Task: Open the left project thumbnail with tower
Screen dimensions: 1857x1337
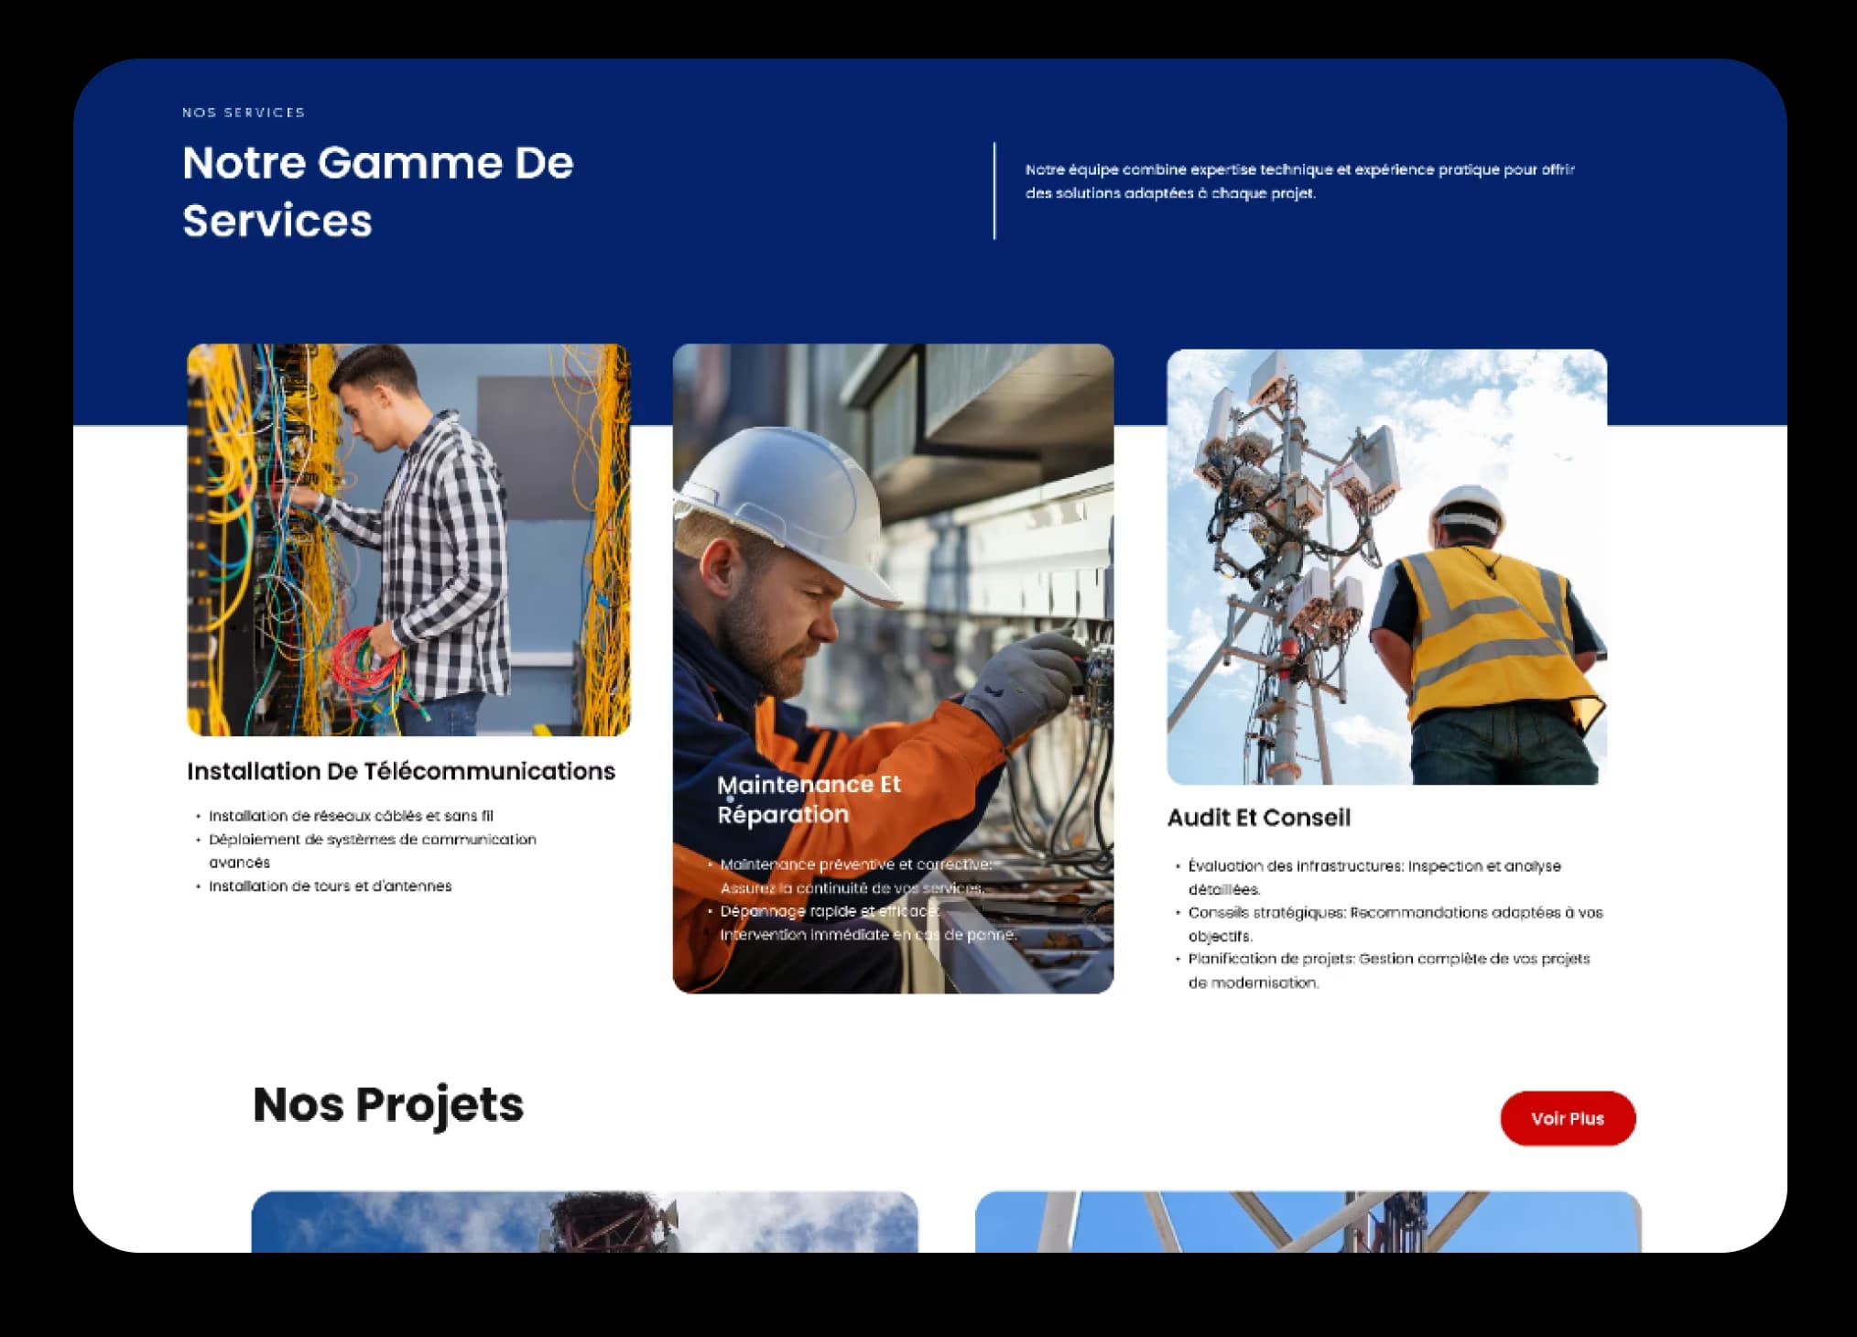Action: [x=584, y=1222]
